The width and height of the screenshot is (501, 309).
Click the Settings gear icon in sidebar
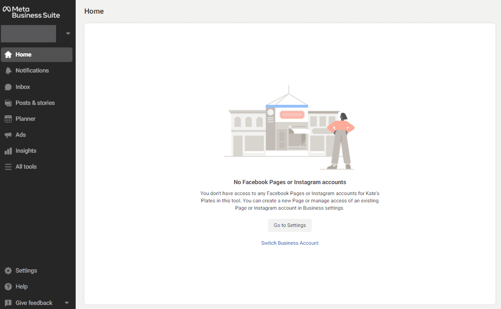pos(8,271)
